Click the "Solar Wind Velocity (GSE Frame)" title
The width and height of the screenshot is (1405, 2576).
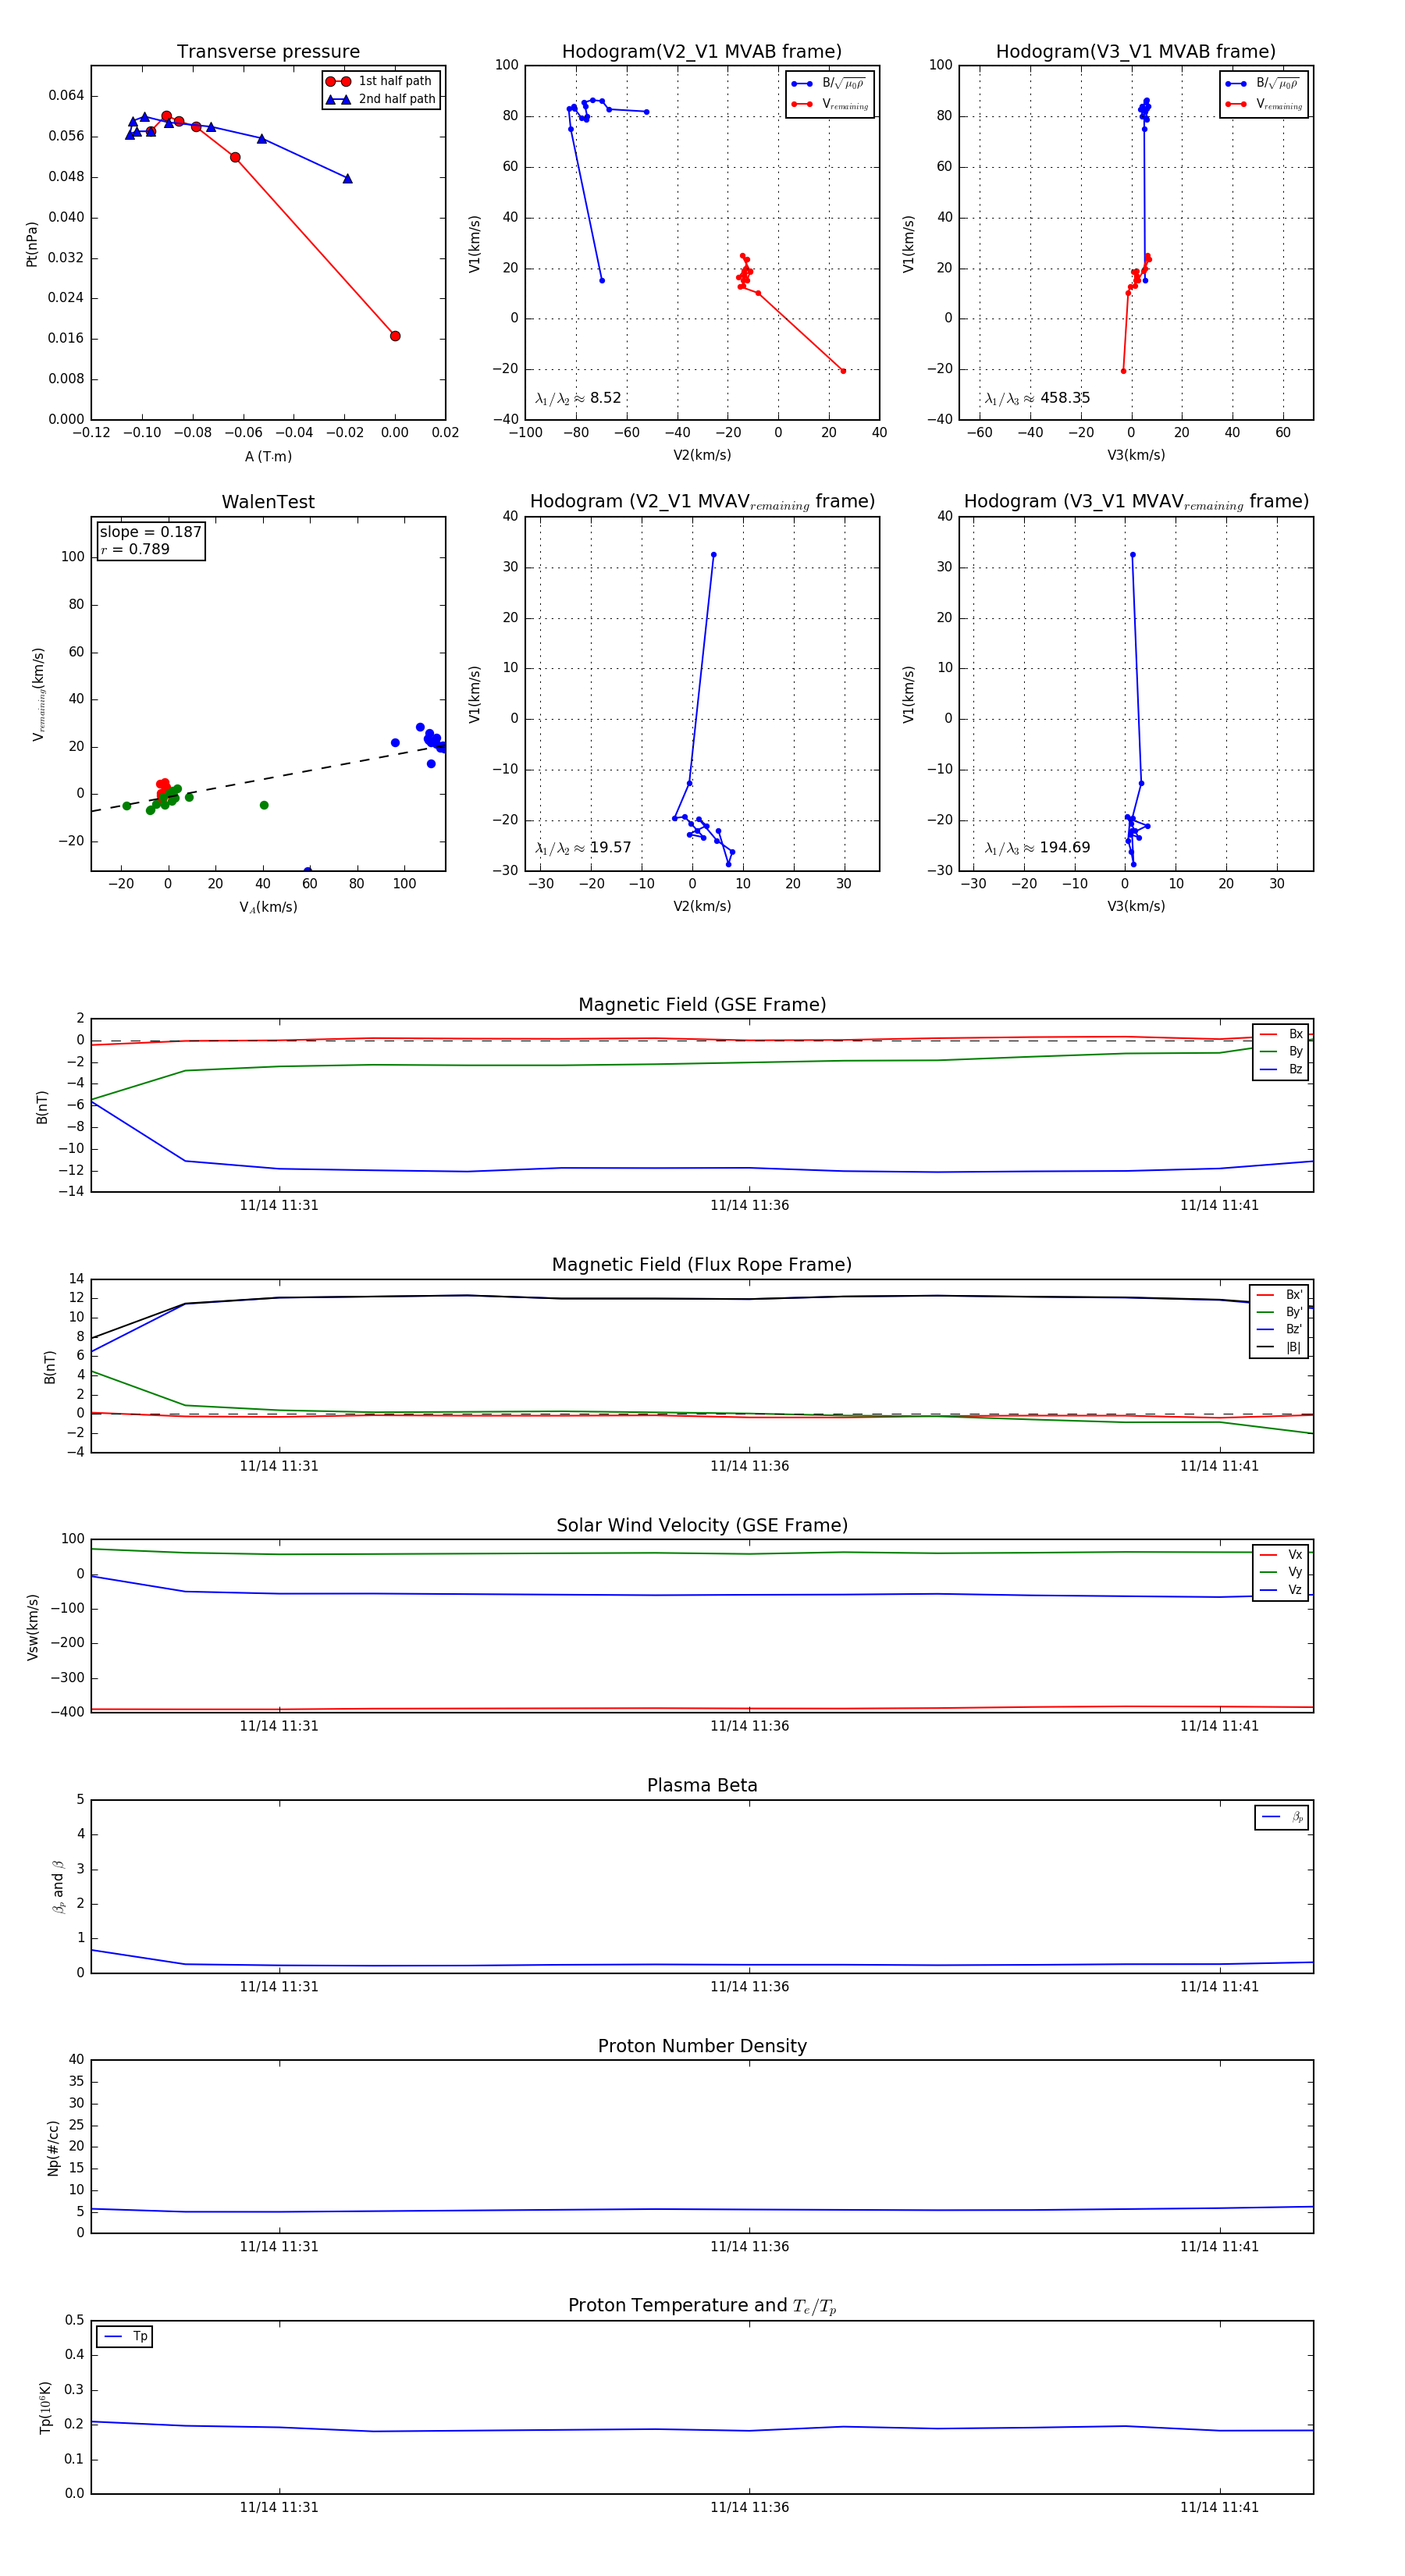(702, 1525)
